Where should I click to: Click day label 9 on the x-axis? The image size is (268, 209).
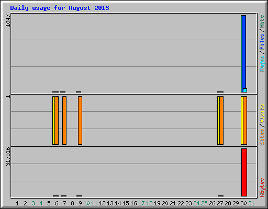point(80,203)
